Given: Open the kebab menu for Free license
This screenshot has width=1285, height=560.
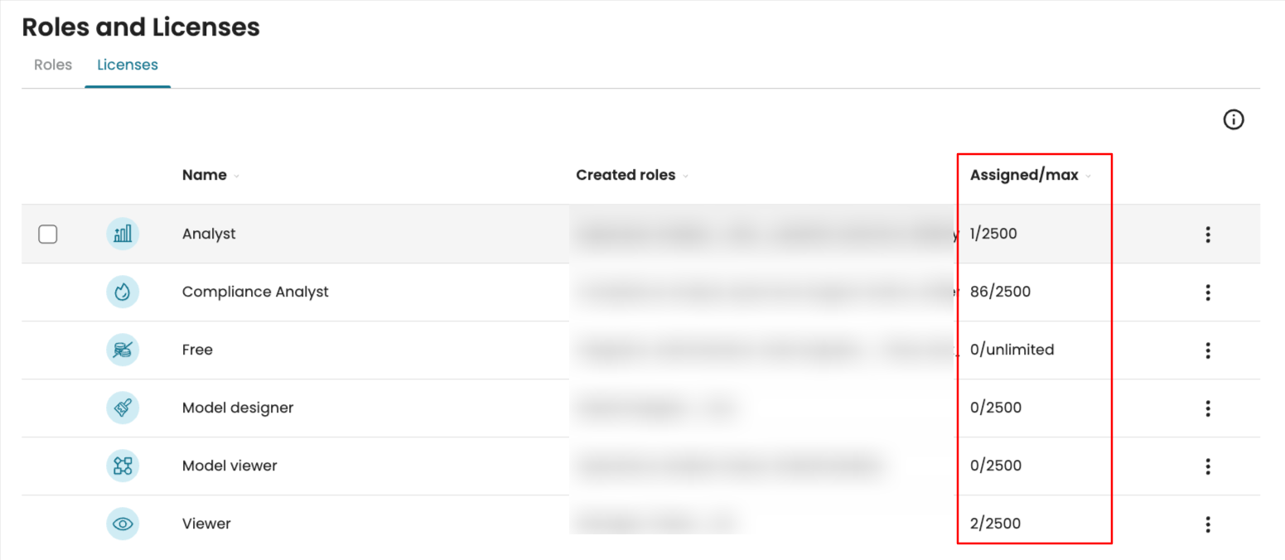Looking at the screenshot, I should pos(1208,350).
